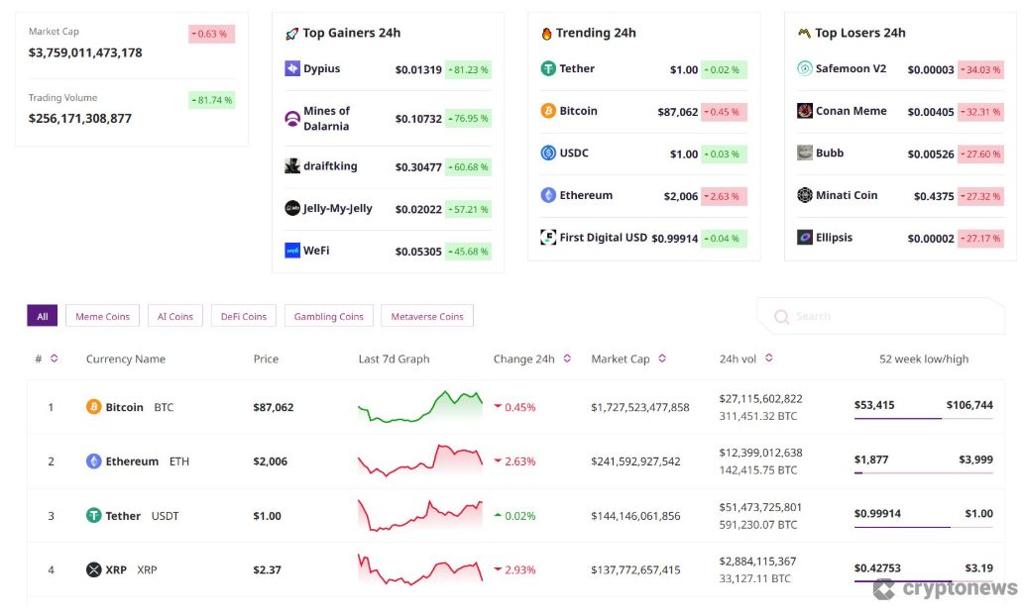Click the Bitcoin 52 week range bar

[x=923, y=419]
